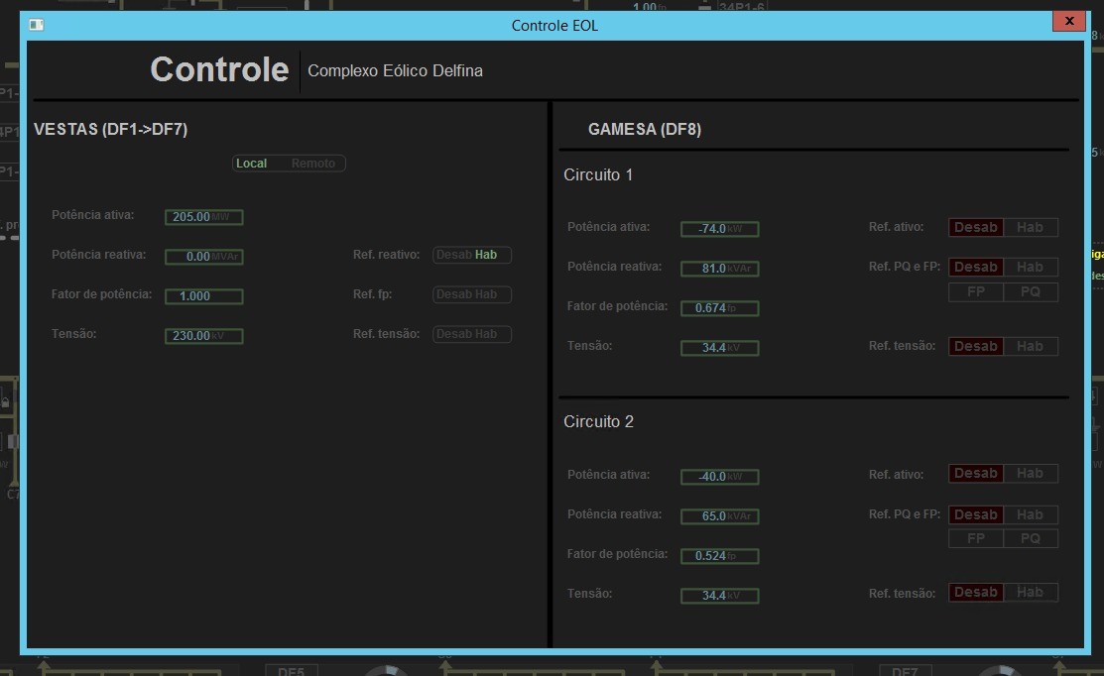Viewport: 1104px width, 676px height.
Task: Select Local mode for VESTAS
Action: pos(251,164)
